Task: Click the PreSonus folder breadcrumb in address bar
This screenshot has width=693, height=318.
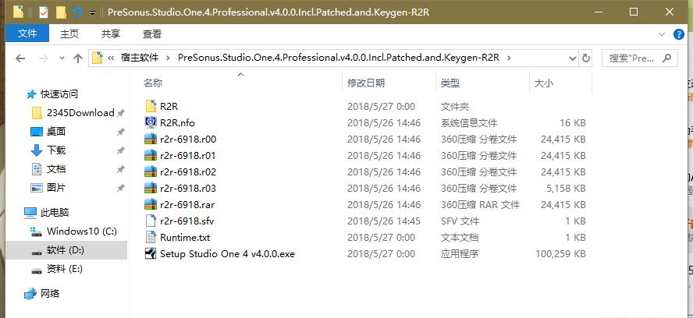Action: (x=339, y=58)
